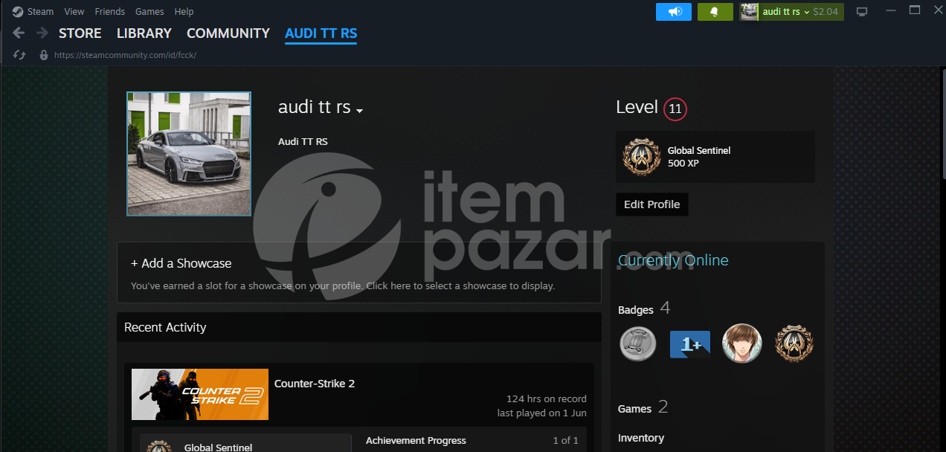Open the Games link
Viewport: 946px width, 452px height.
[x=634, y=409]
